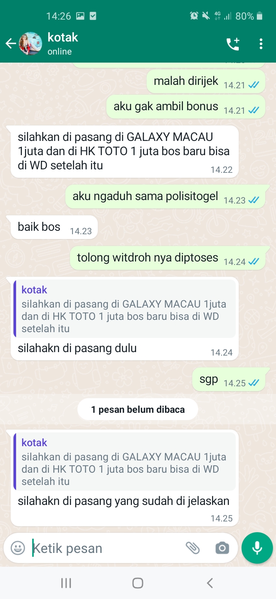
Task: Open the emoji picker in the message bar
Action: click(x=18, y=548)
